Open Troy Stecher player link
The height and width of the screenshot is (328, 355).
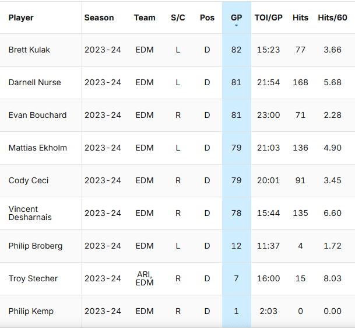(x=33, y=278)
